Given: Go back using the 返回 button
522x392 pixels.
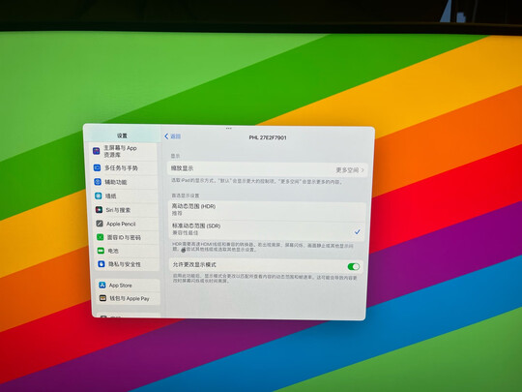Looking at the screenshot, I should [x=172, y=136].
